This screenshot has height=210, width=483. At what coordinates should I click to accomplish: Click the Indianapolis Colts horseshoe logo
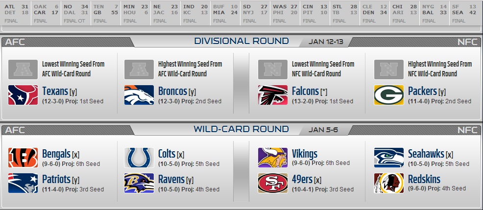pos(139,158)
